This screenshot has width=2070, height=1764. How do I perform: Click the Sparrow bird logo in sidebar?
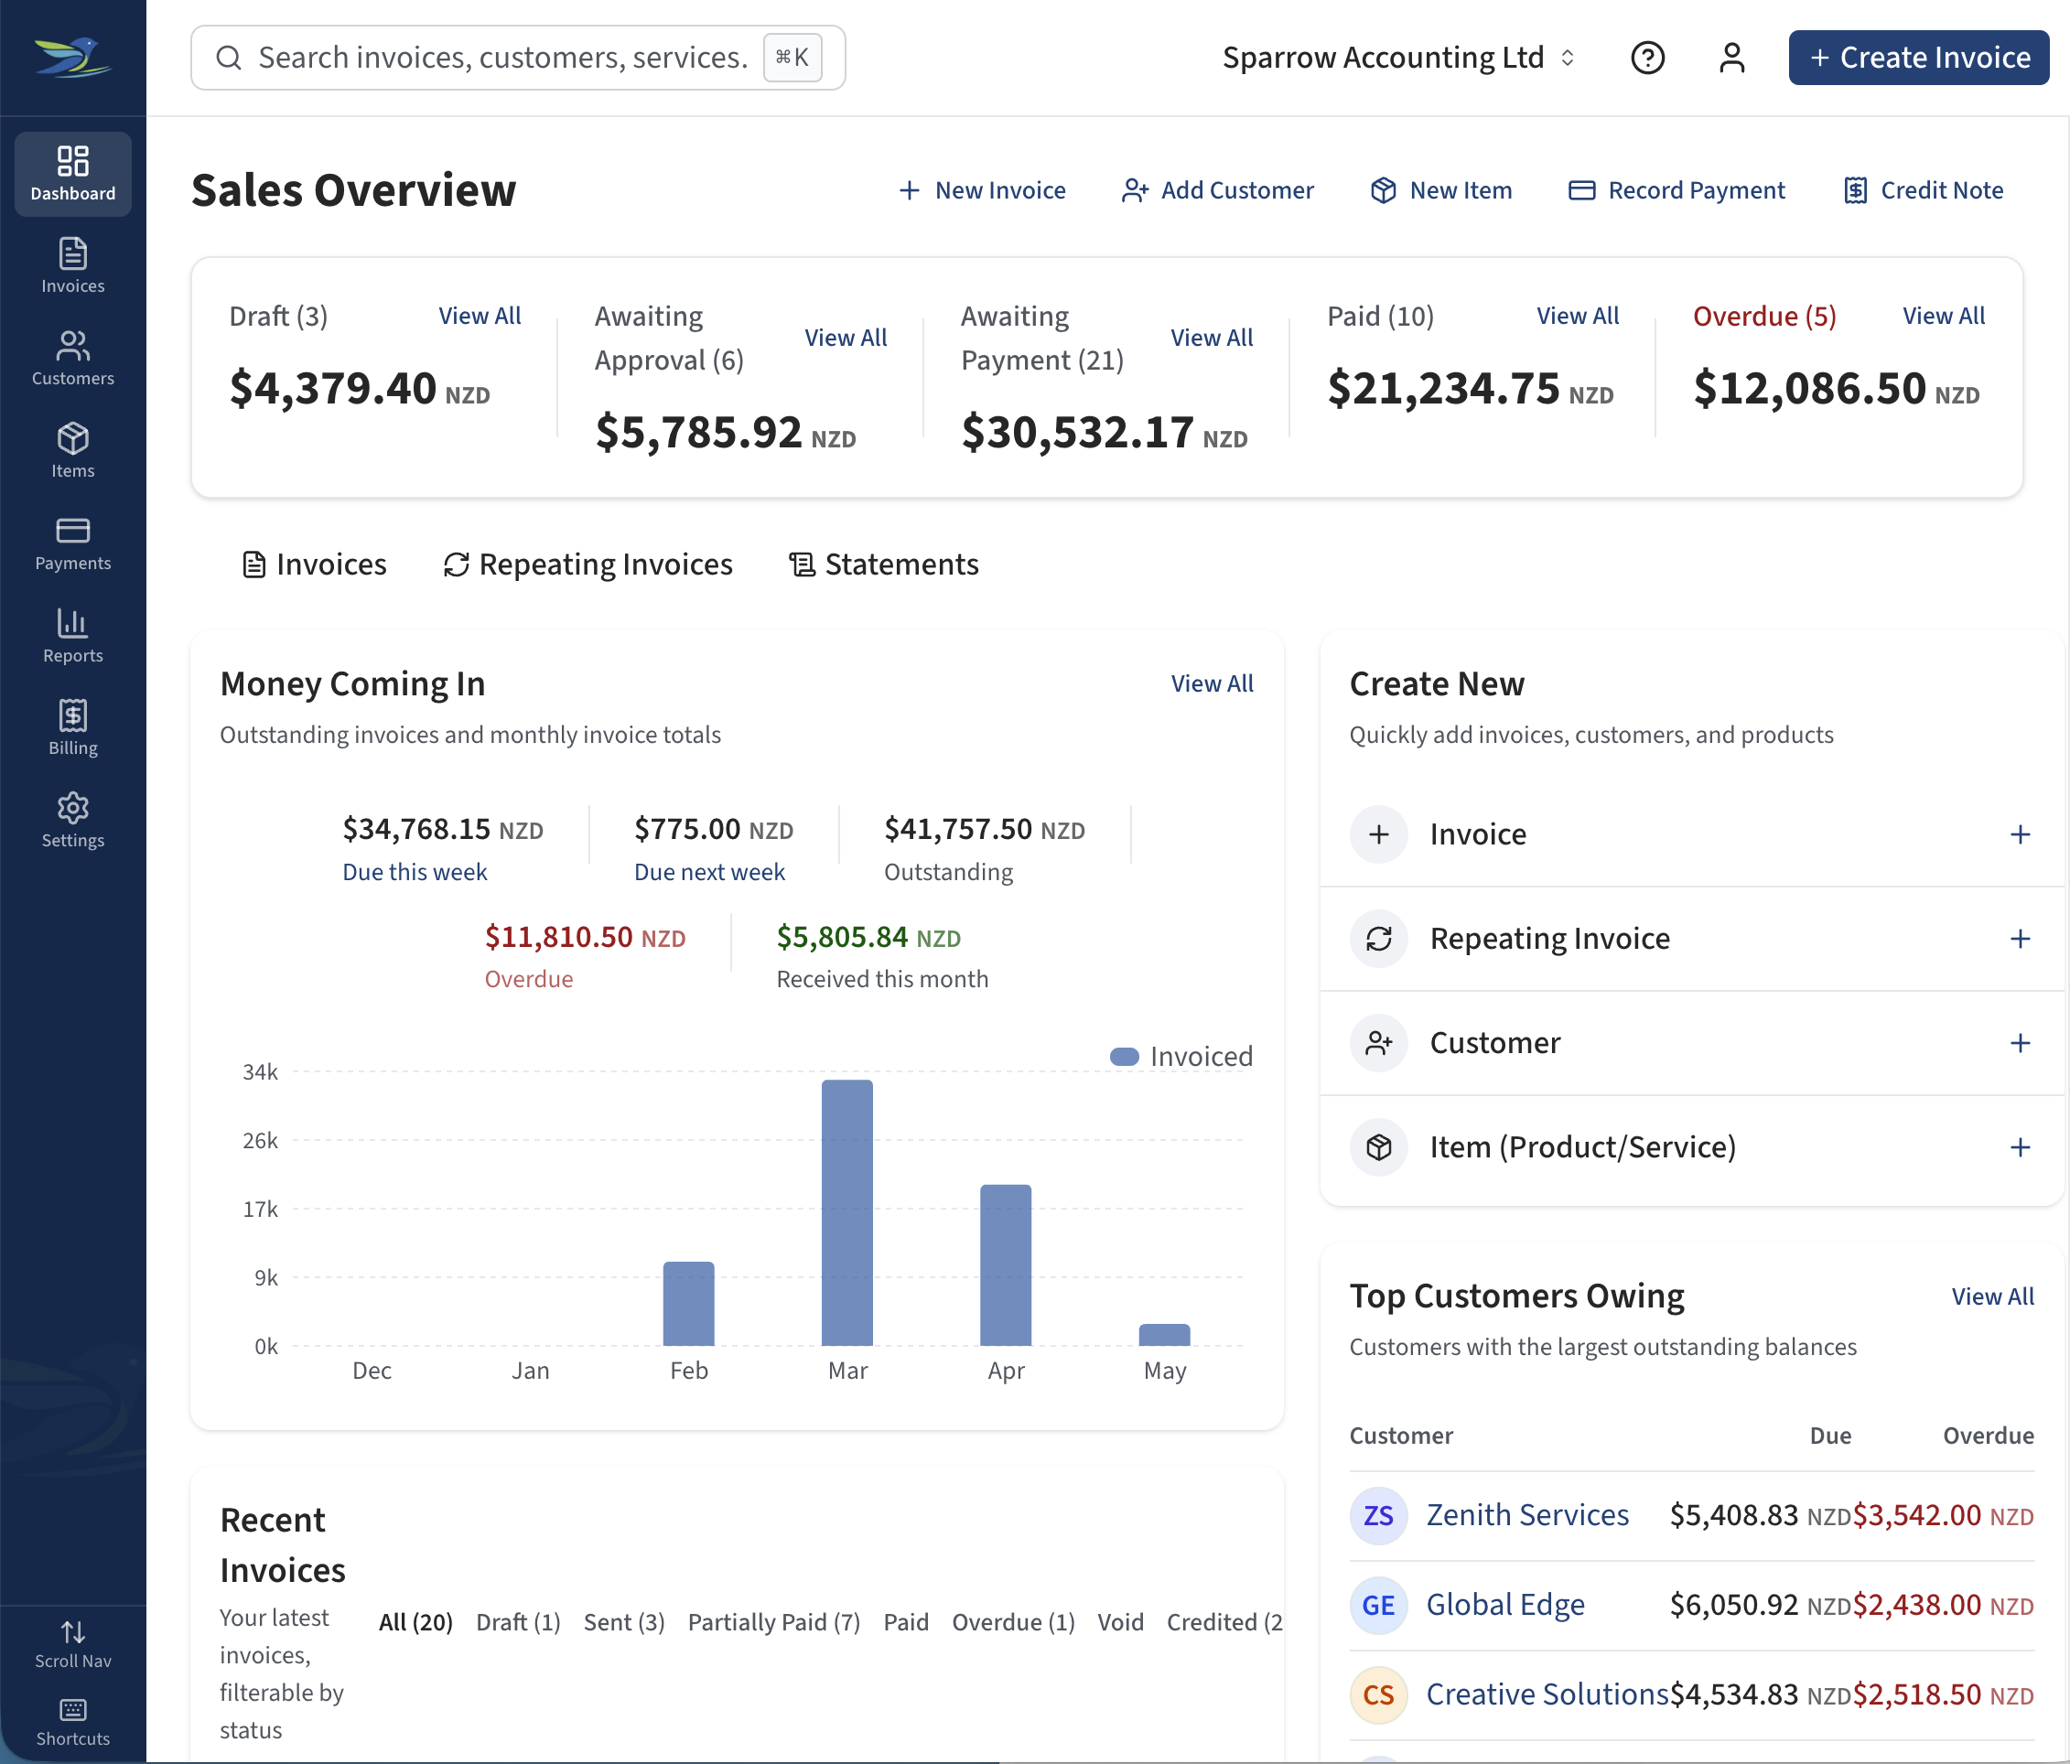(73, 57)
